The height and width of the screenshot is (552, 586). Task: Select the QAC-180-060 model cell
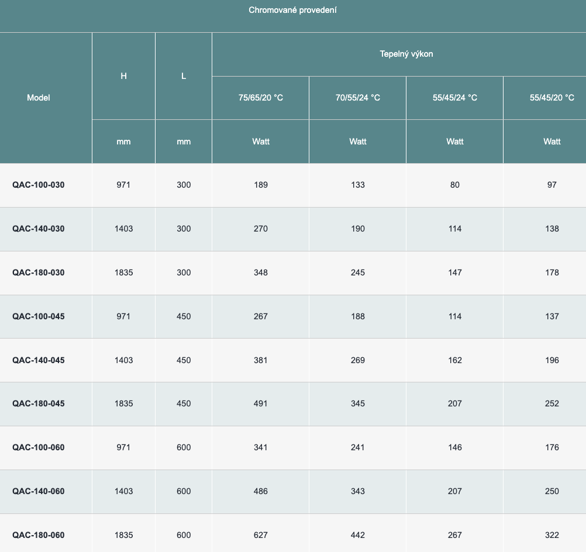point(39,535)
